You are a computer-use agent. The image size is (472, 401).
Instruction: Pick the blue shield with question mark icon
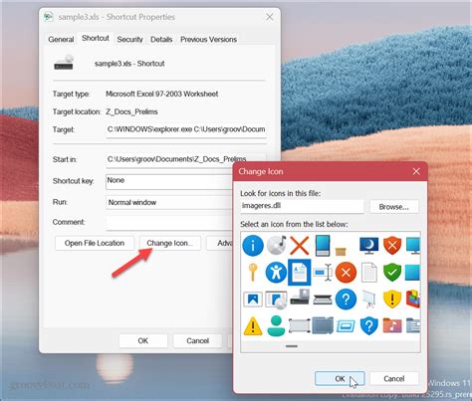[368, 325]
